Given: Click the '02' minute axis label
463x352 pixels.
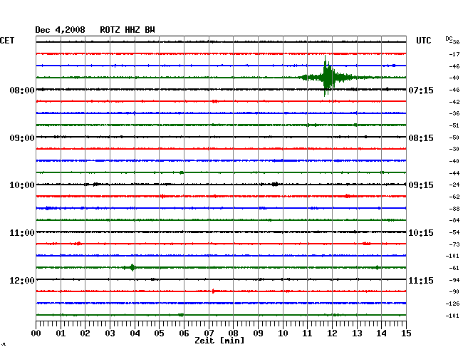Looking at the screenshot, I should coord(85,333).
